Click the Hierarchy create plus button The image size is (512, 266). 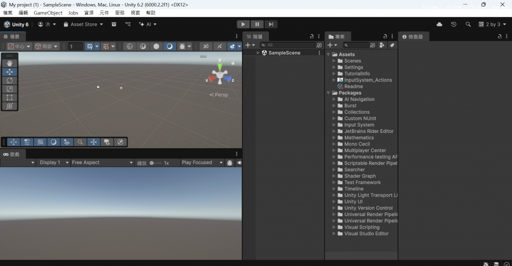250,45
